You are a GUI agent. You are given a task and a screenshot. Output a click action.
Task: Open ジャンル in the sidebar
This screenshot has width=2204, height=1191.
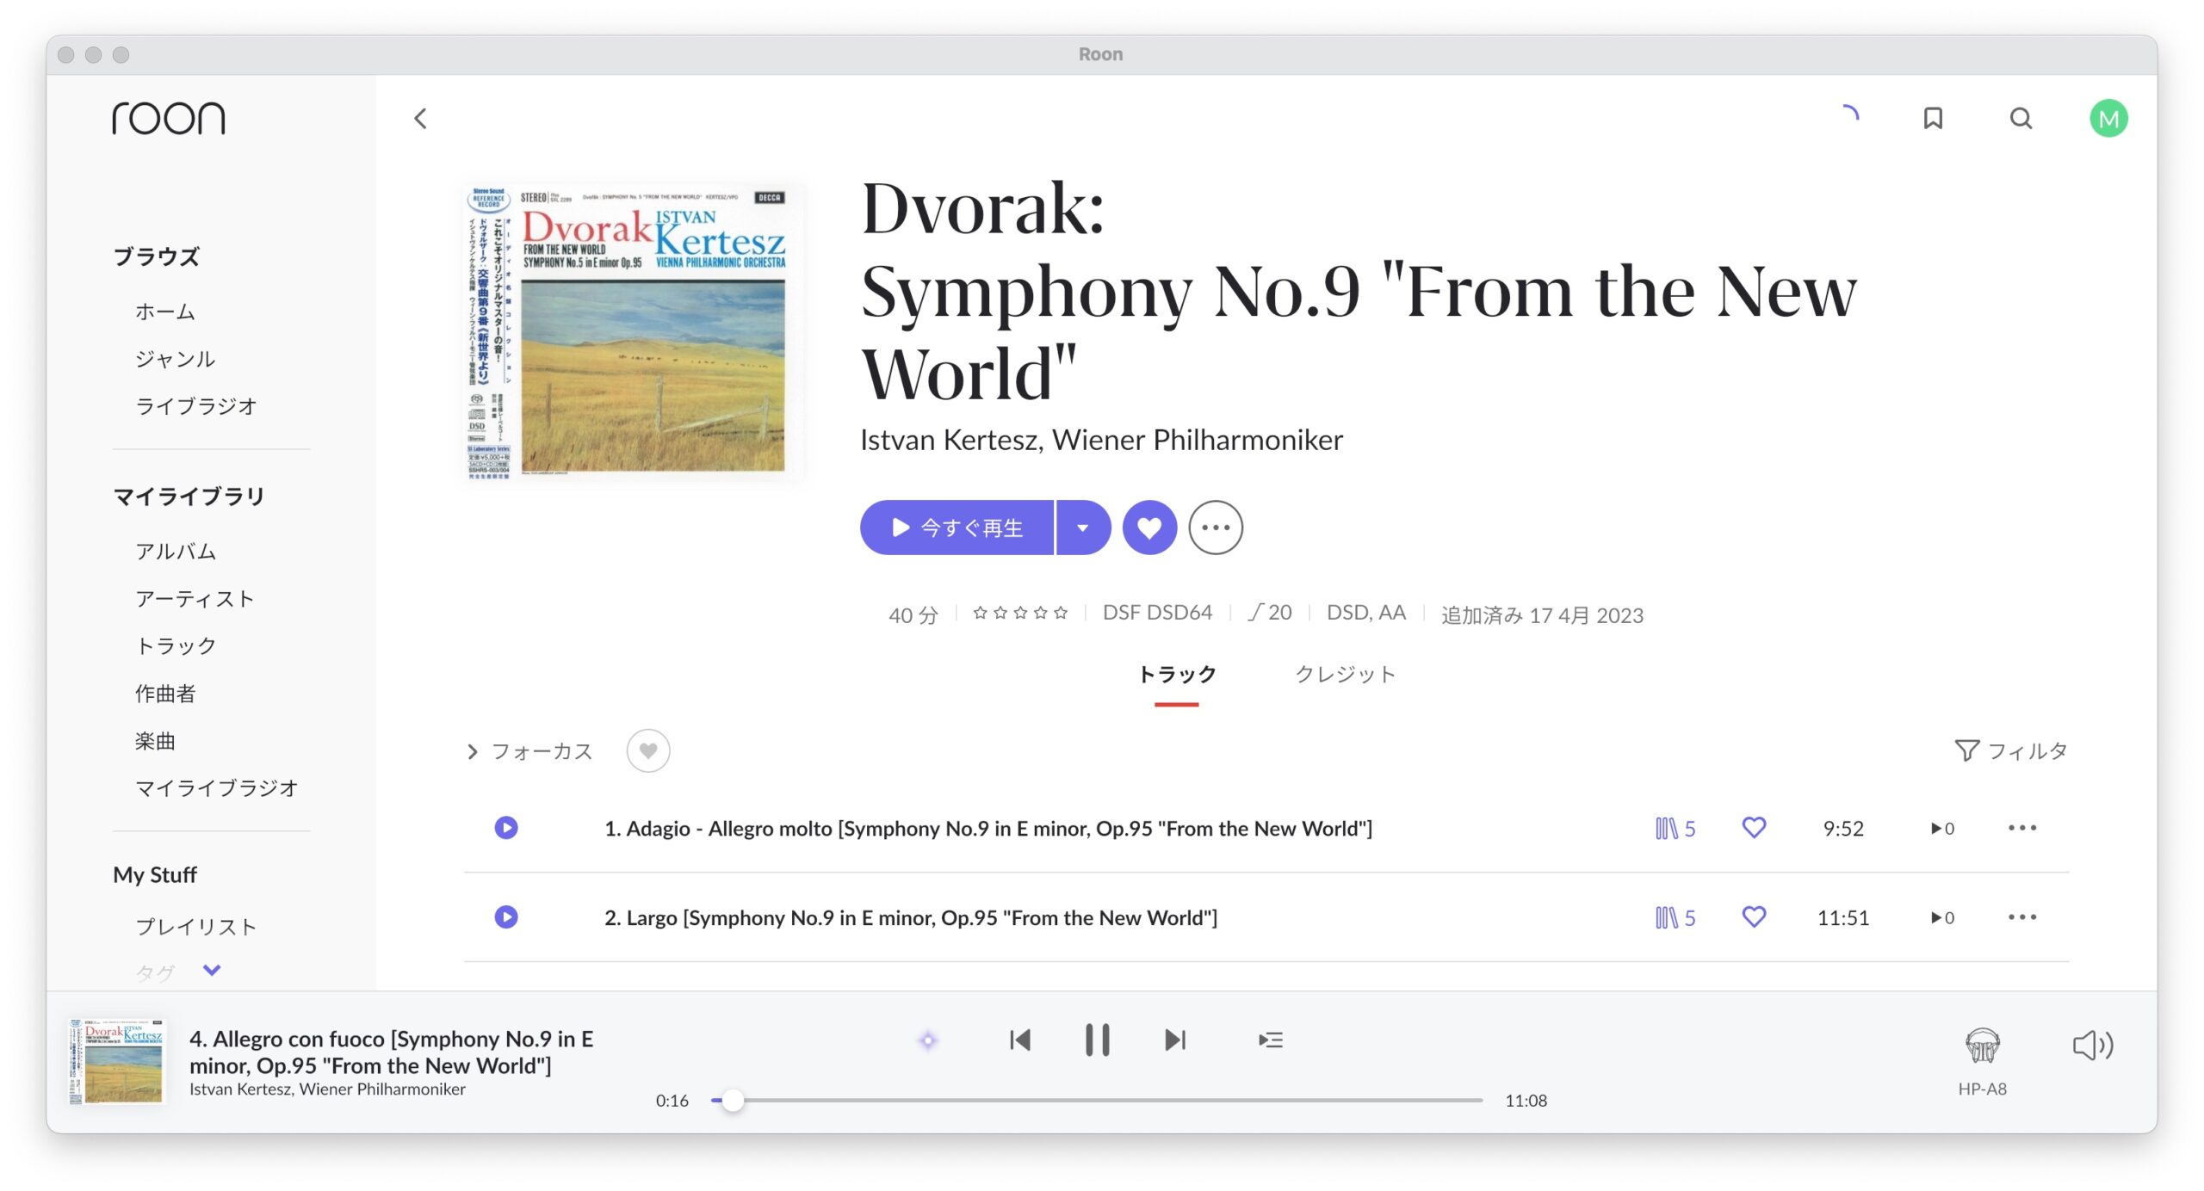click(x=176, y=359)
